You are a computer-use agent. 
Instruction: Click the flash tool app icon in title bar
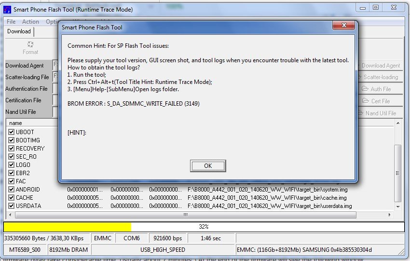pos(7,10)
